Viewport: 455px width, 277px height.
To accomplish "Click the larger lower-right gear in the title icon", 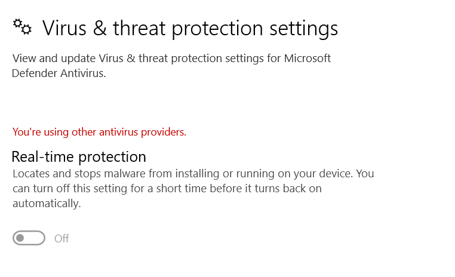I will click(x=26, y=29).
